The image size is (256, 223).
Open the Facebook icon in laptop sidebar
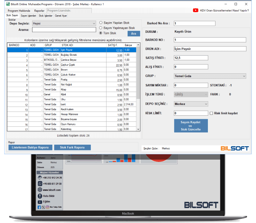pyautogui.click(x=39, y=207)
